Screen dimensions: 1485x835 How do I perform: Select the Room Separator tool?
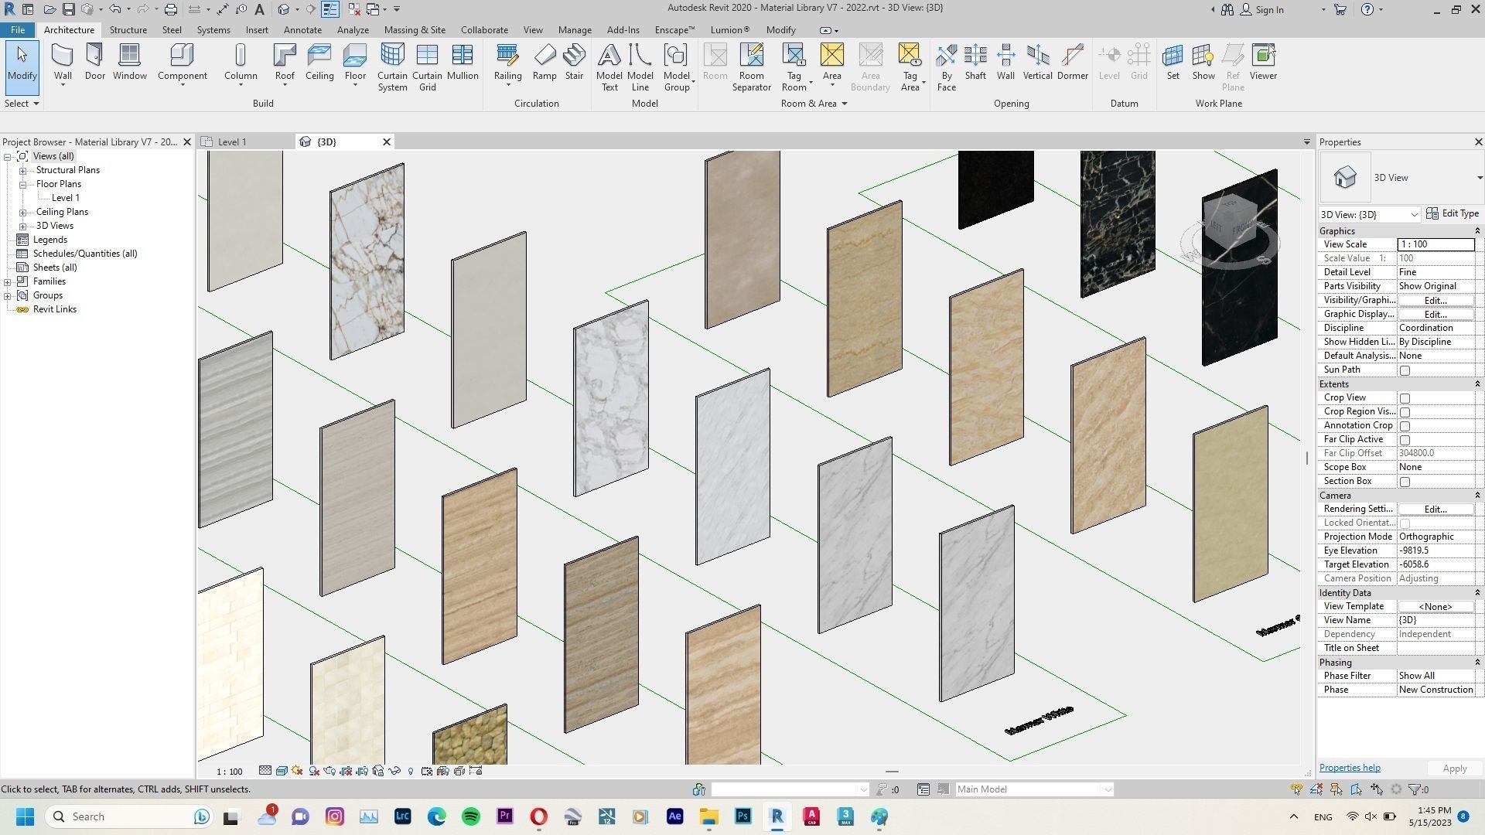(x=751, y=66)
